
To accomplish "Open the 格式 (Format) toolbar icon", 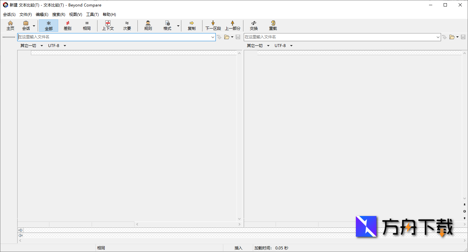I will point(167,25).
